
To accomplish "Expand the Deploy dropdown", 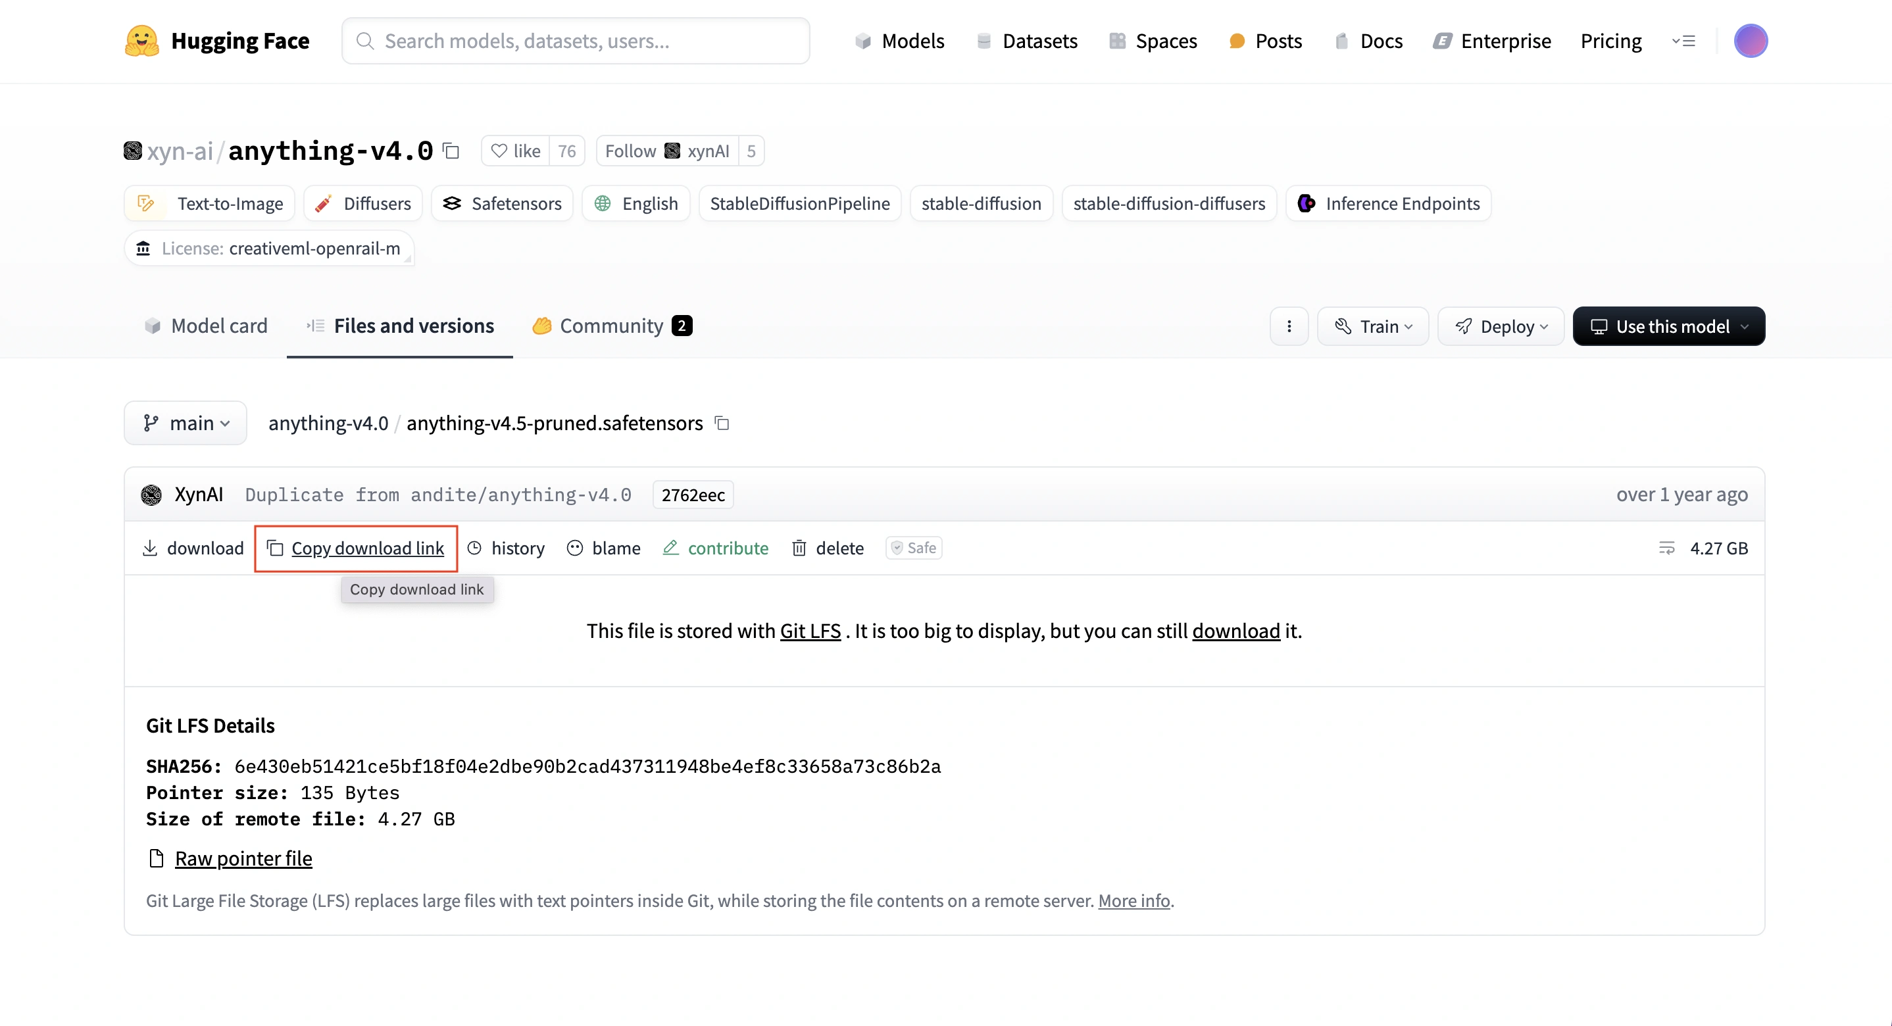I will click(x=1501, y=326).
